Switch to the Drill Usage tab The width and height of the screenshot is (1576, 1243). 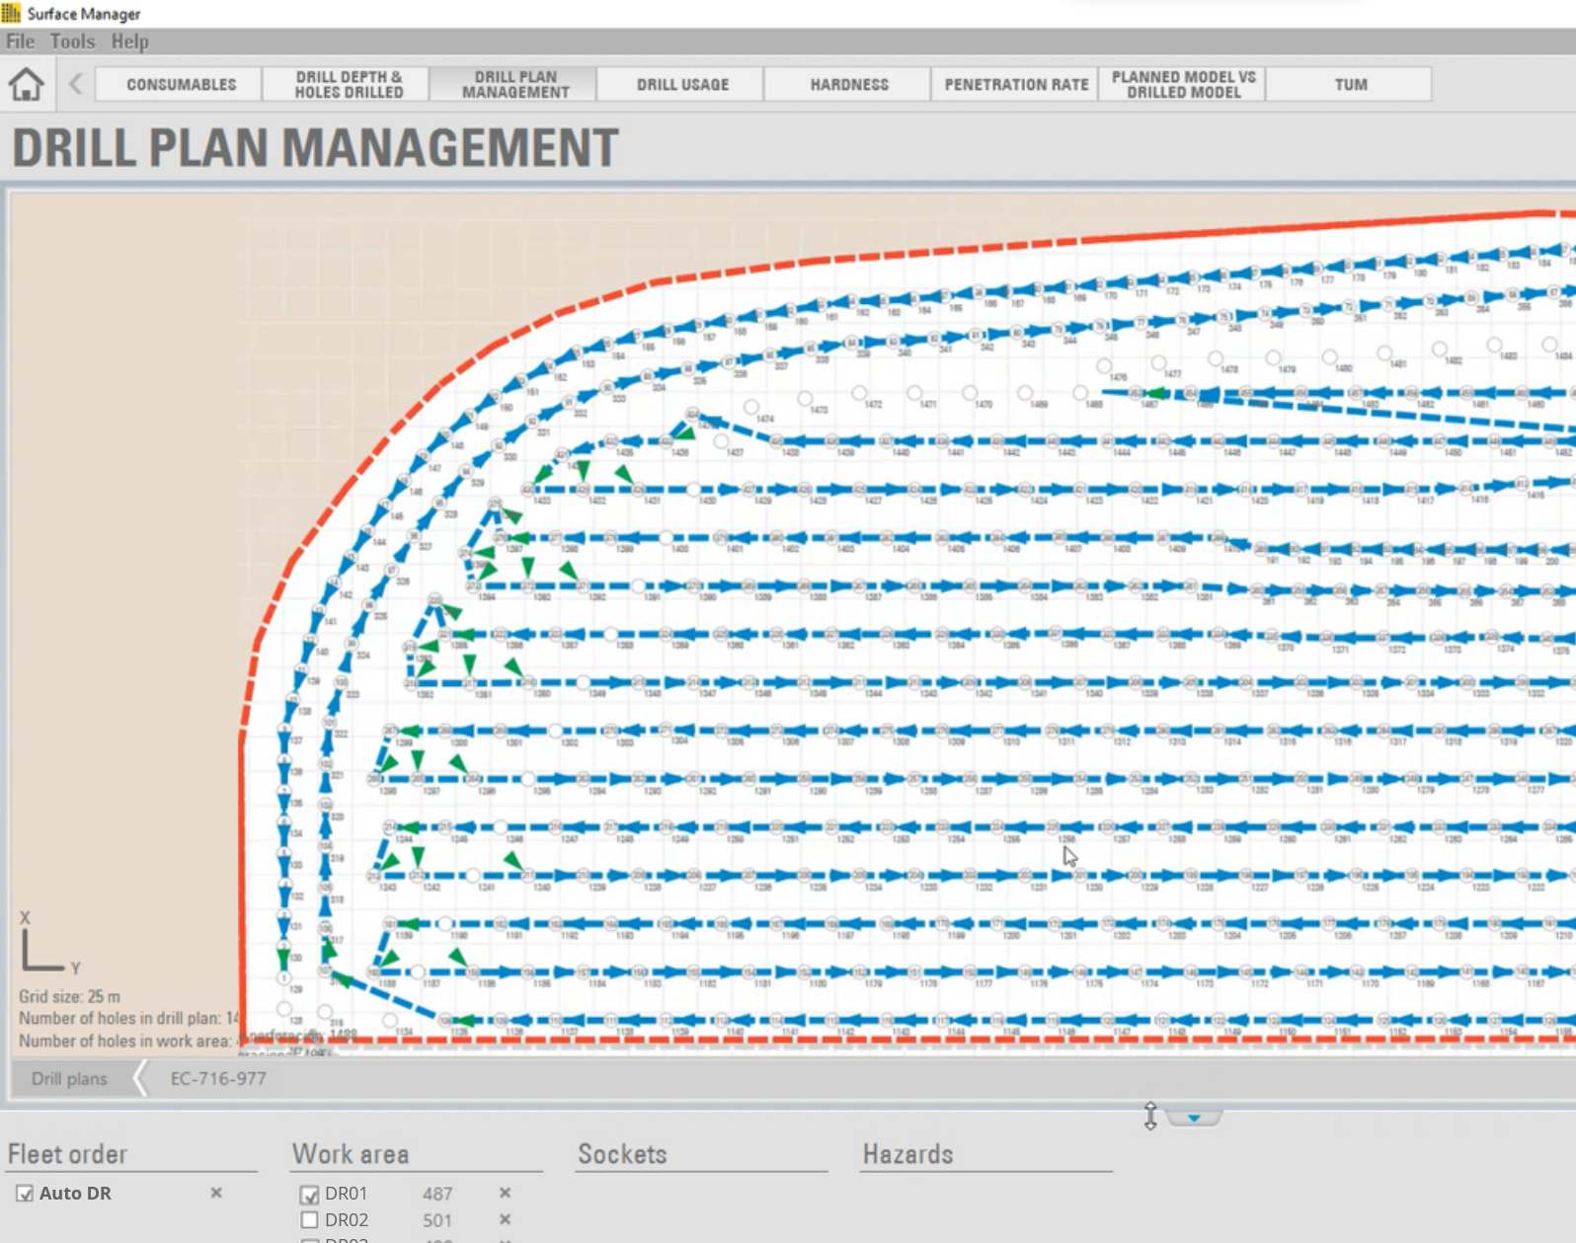tap(681, 84)
